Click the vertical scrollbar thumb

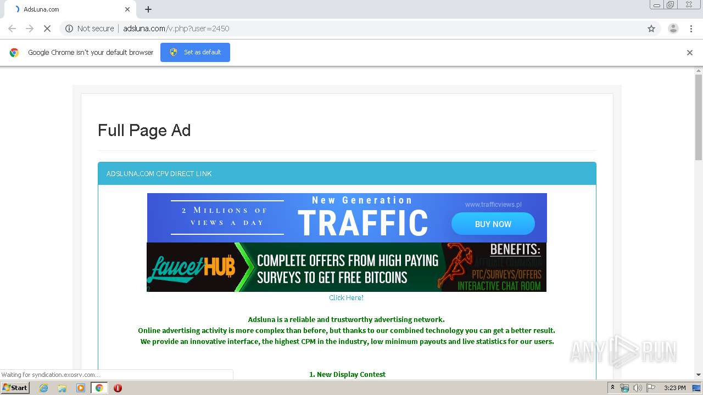pyautogui.click(x=699, y=117)
